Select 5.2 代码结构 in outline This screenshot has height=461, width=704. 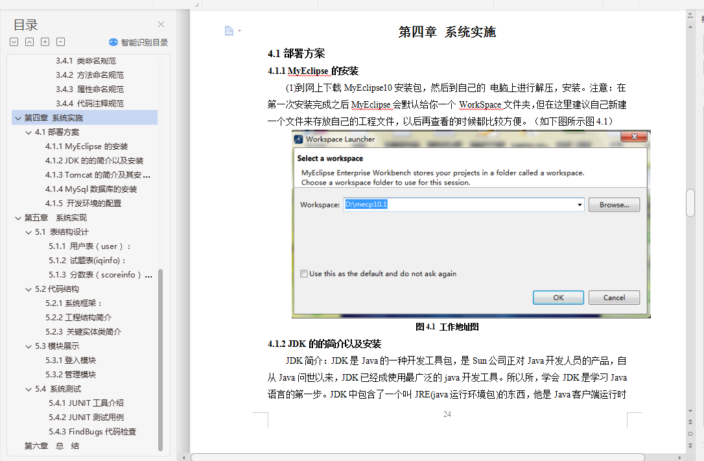(x=57, y=289)
